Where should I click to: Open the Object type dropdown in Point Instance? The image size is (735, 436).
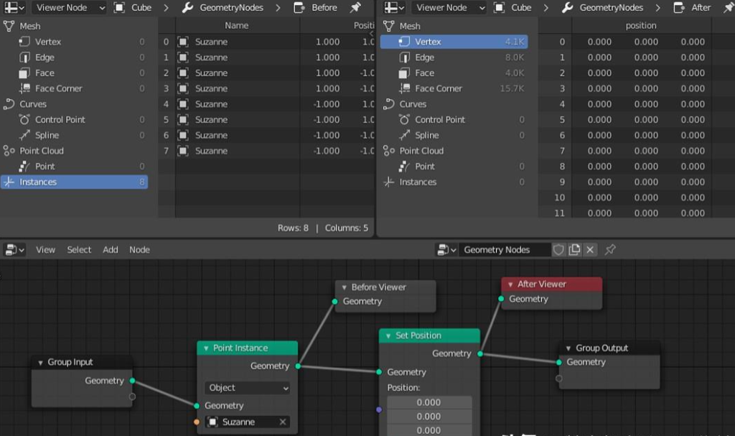click(x=247, y=388)
